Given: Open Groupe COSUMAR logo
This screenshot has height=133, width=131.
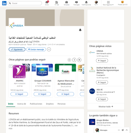Looking at the screenshot, I should coord(42,72).
